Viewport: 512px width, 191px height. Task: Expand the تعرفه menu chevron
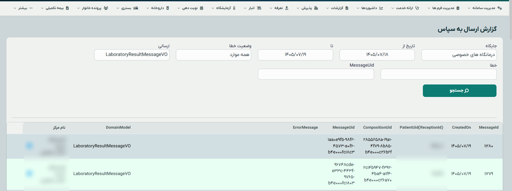point(271,8)
